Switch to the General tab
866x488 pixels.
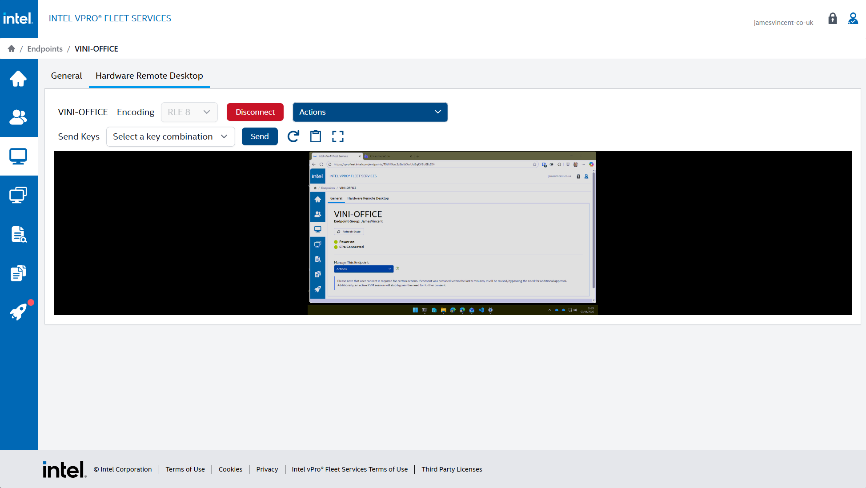[x=66, y=76]
